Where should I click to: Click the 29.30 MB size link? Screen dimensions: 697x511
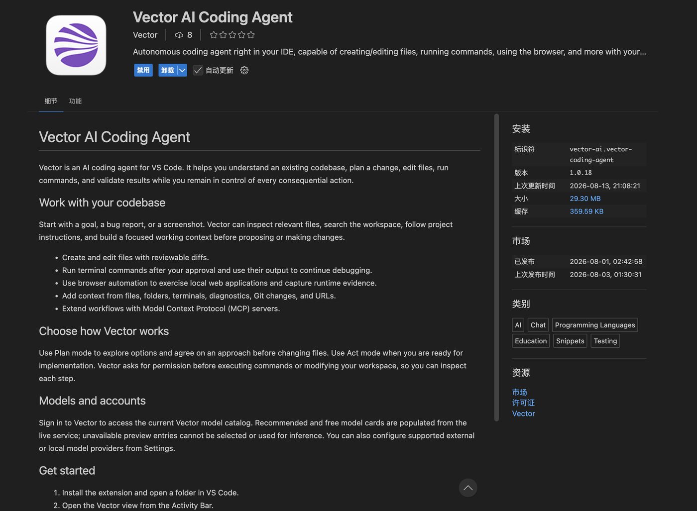pyautogui.click(x=585, y=199)
